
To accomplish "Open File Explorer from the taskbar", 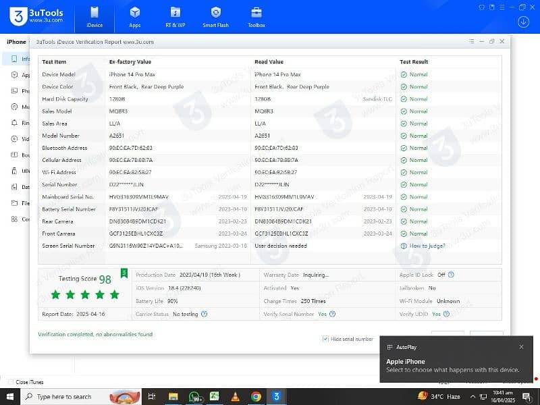I will [x=173, y=397].
